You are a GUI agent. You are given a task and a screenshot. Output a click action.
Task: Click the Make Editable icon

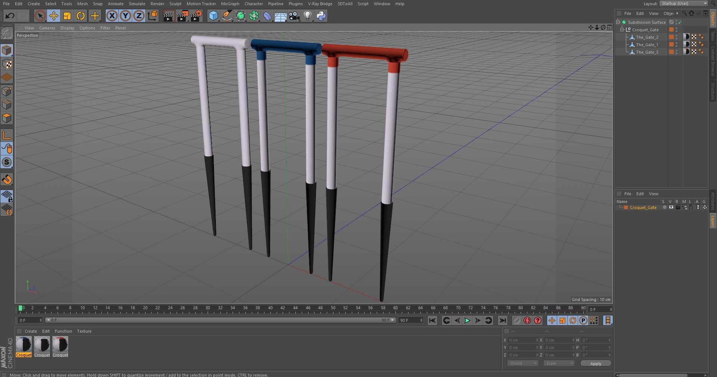(x=7, y=34)
